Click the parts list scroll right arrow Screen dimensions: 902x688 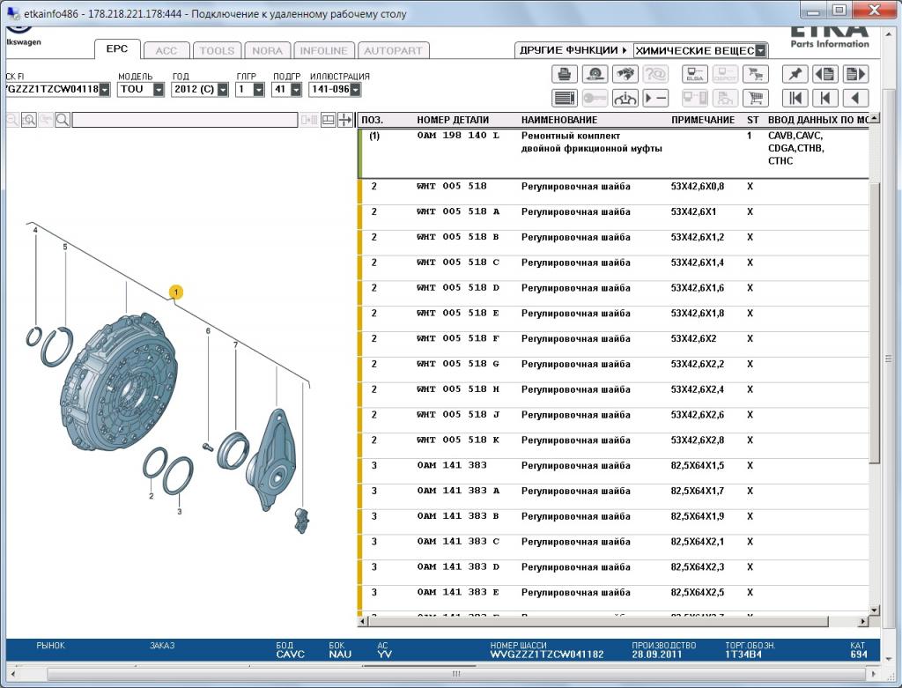click(863, 621)
